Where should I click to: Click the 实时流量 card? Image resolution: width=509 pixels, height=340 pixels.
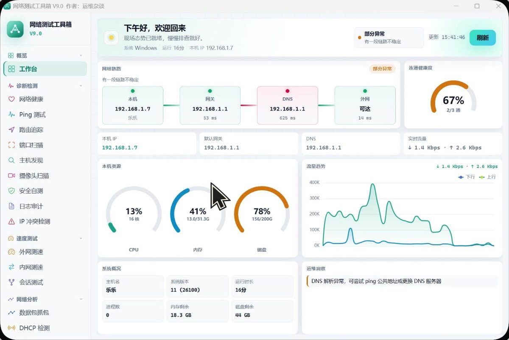click(x=453, y=143)
